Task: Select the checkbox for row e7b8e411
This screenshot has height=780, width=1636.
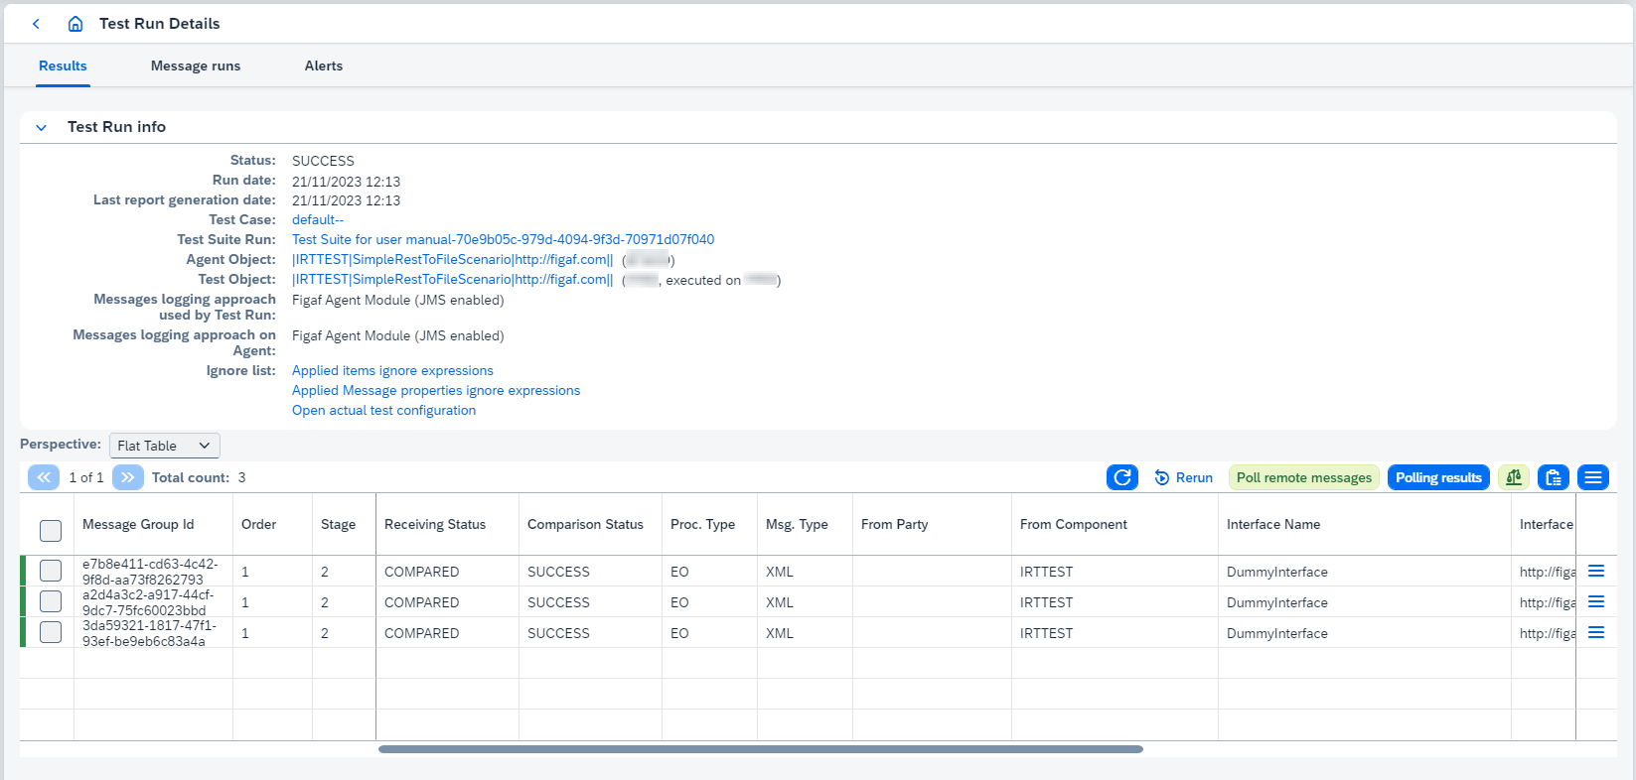Action: coord(51,571)
